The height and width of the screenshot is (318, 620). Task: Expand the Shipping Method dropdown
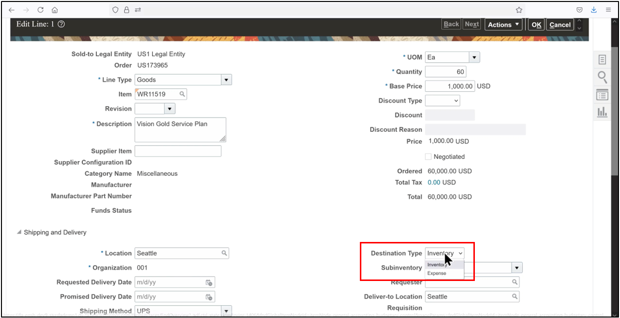(226, 311)
